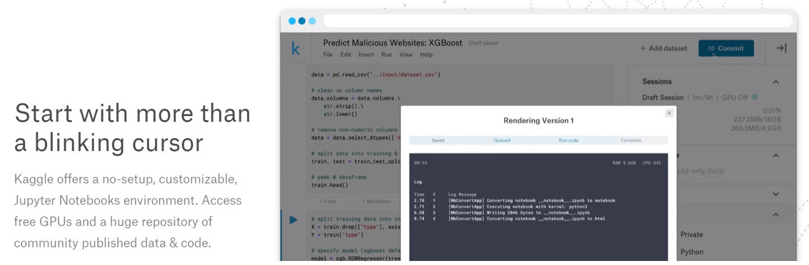Click the 'Start with more than a blinking cursor' heading

(132, 127)
